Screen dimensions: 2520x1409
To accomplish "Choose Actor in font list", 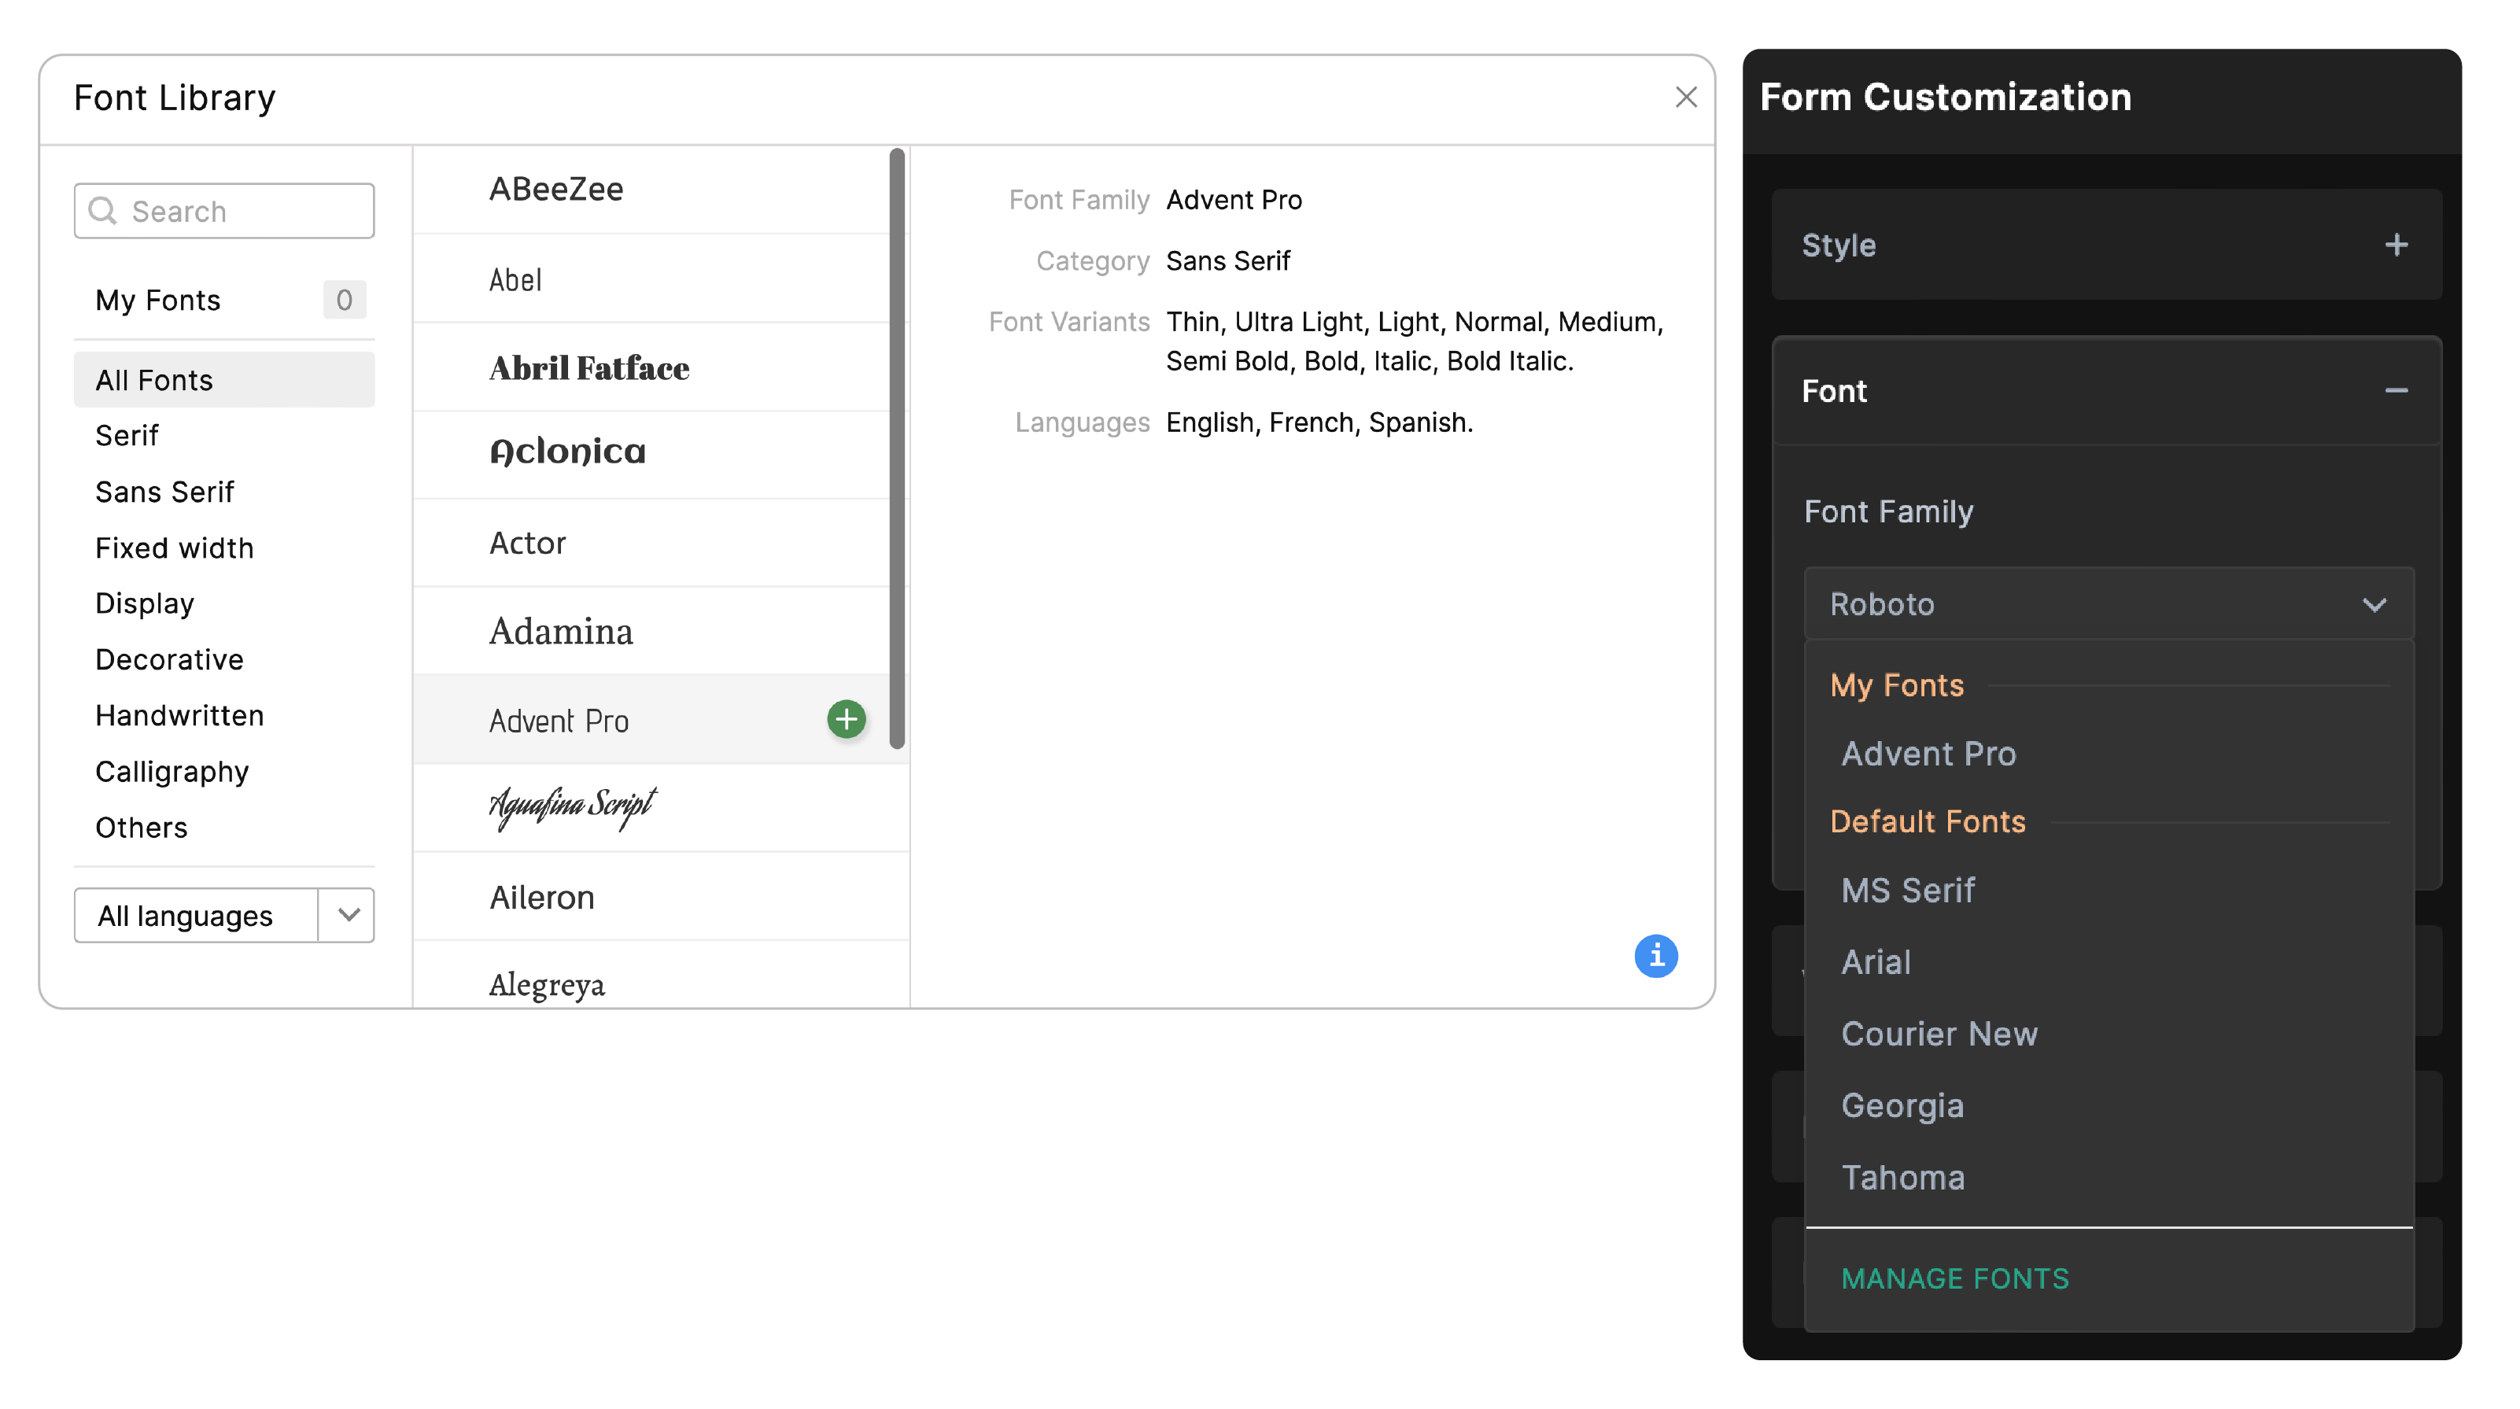I will click(651, 543).
